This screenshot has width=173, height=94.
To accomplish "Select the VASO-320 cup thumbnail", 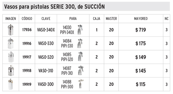I will click(11, 57).
